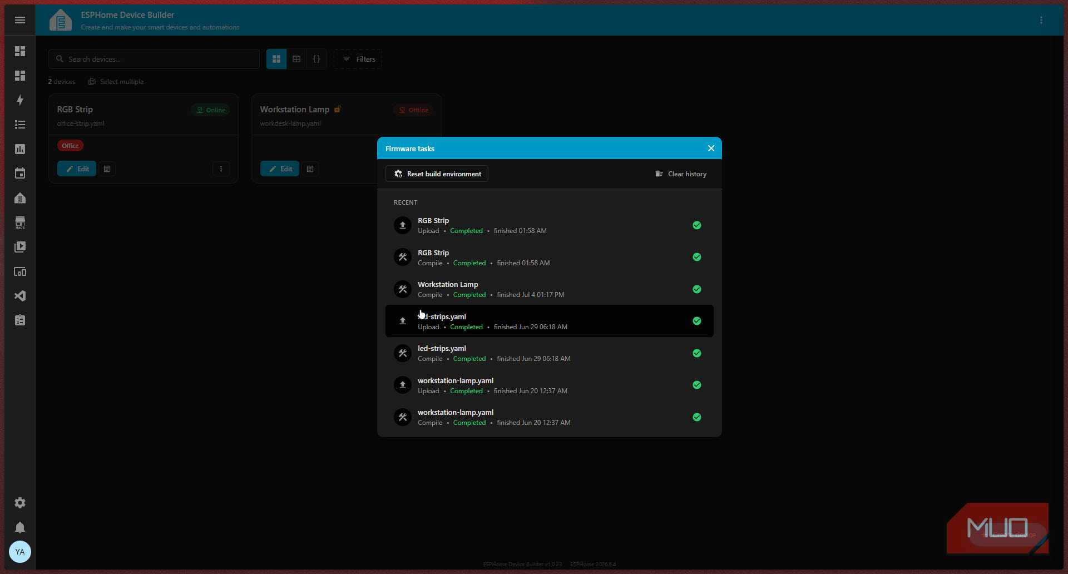
Task: Click the tools icon on RGB Strip Compile row
Action: pos(403,257)
